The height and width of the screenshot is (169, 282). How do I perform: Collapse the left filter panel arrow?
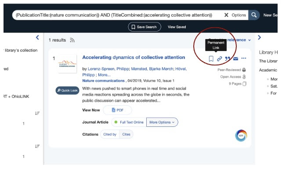pyautogui.click(x=37, y=37)
